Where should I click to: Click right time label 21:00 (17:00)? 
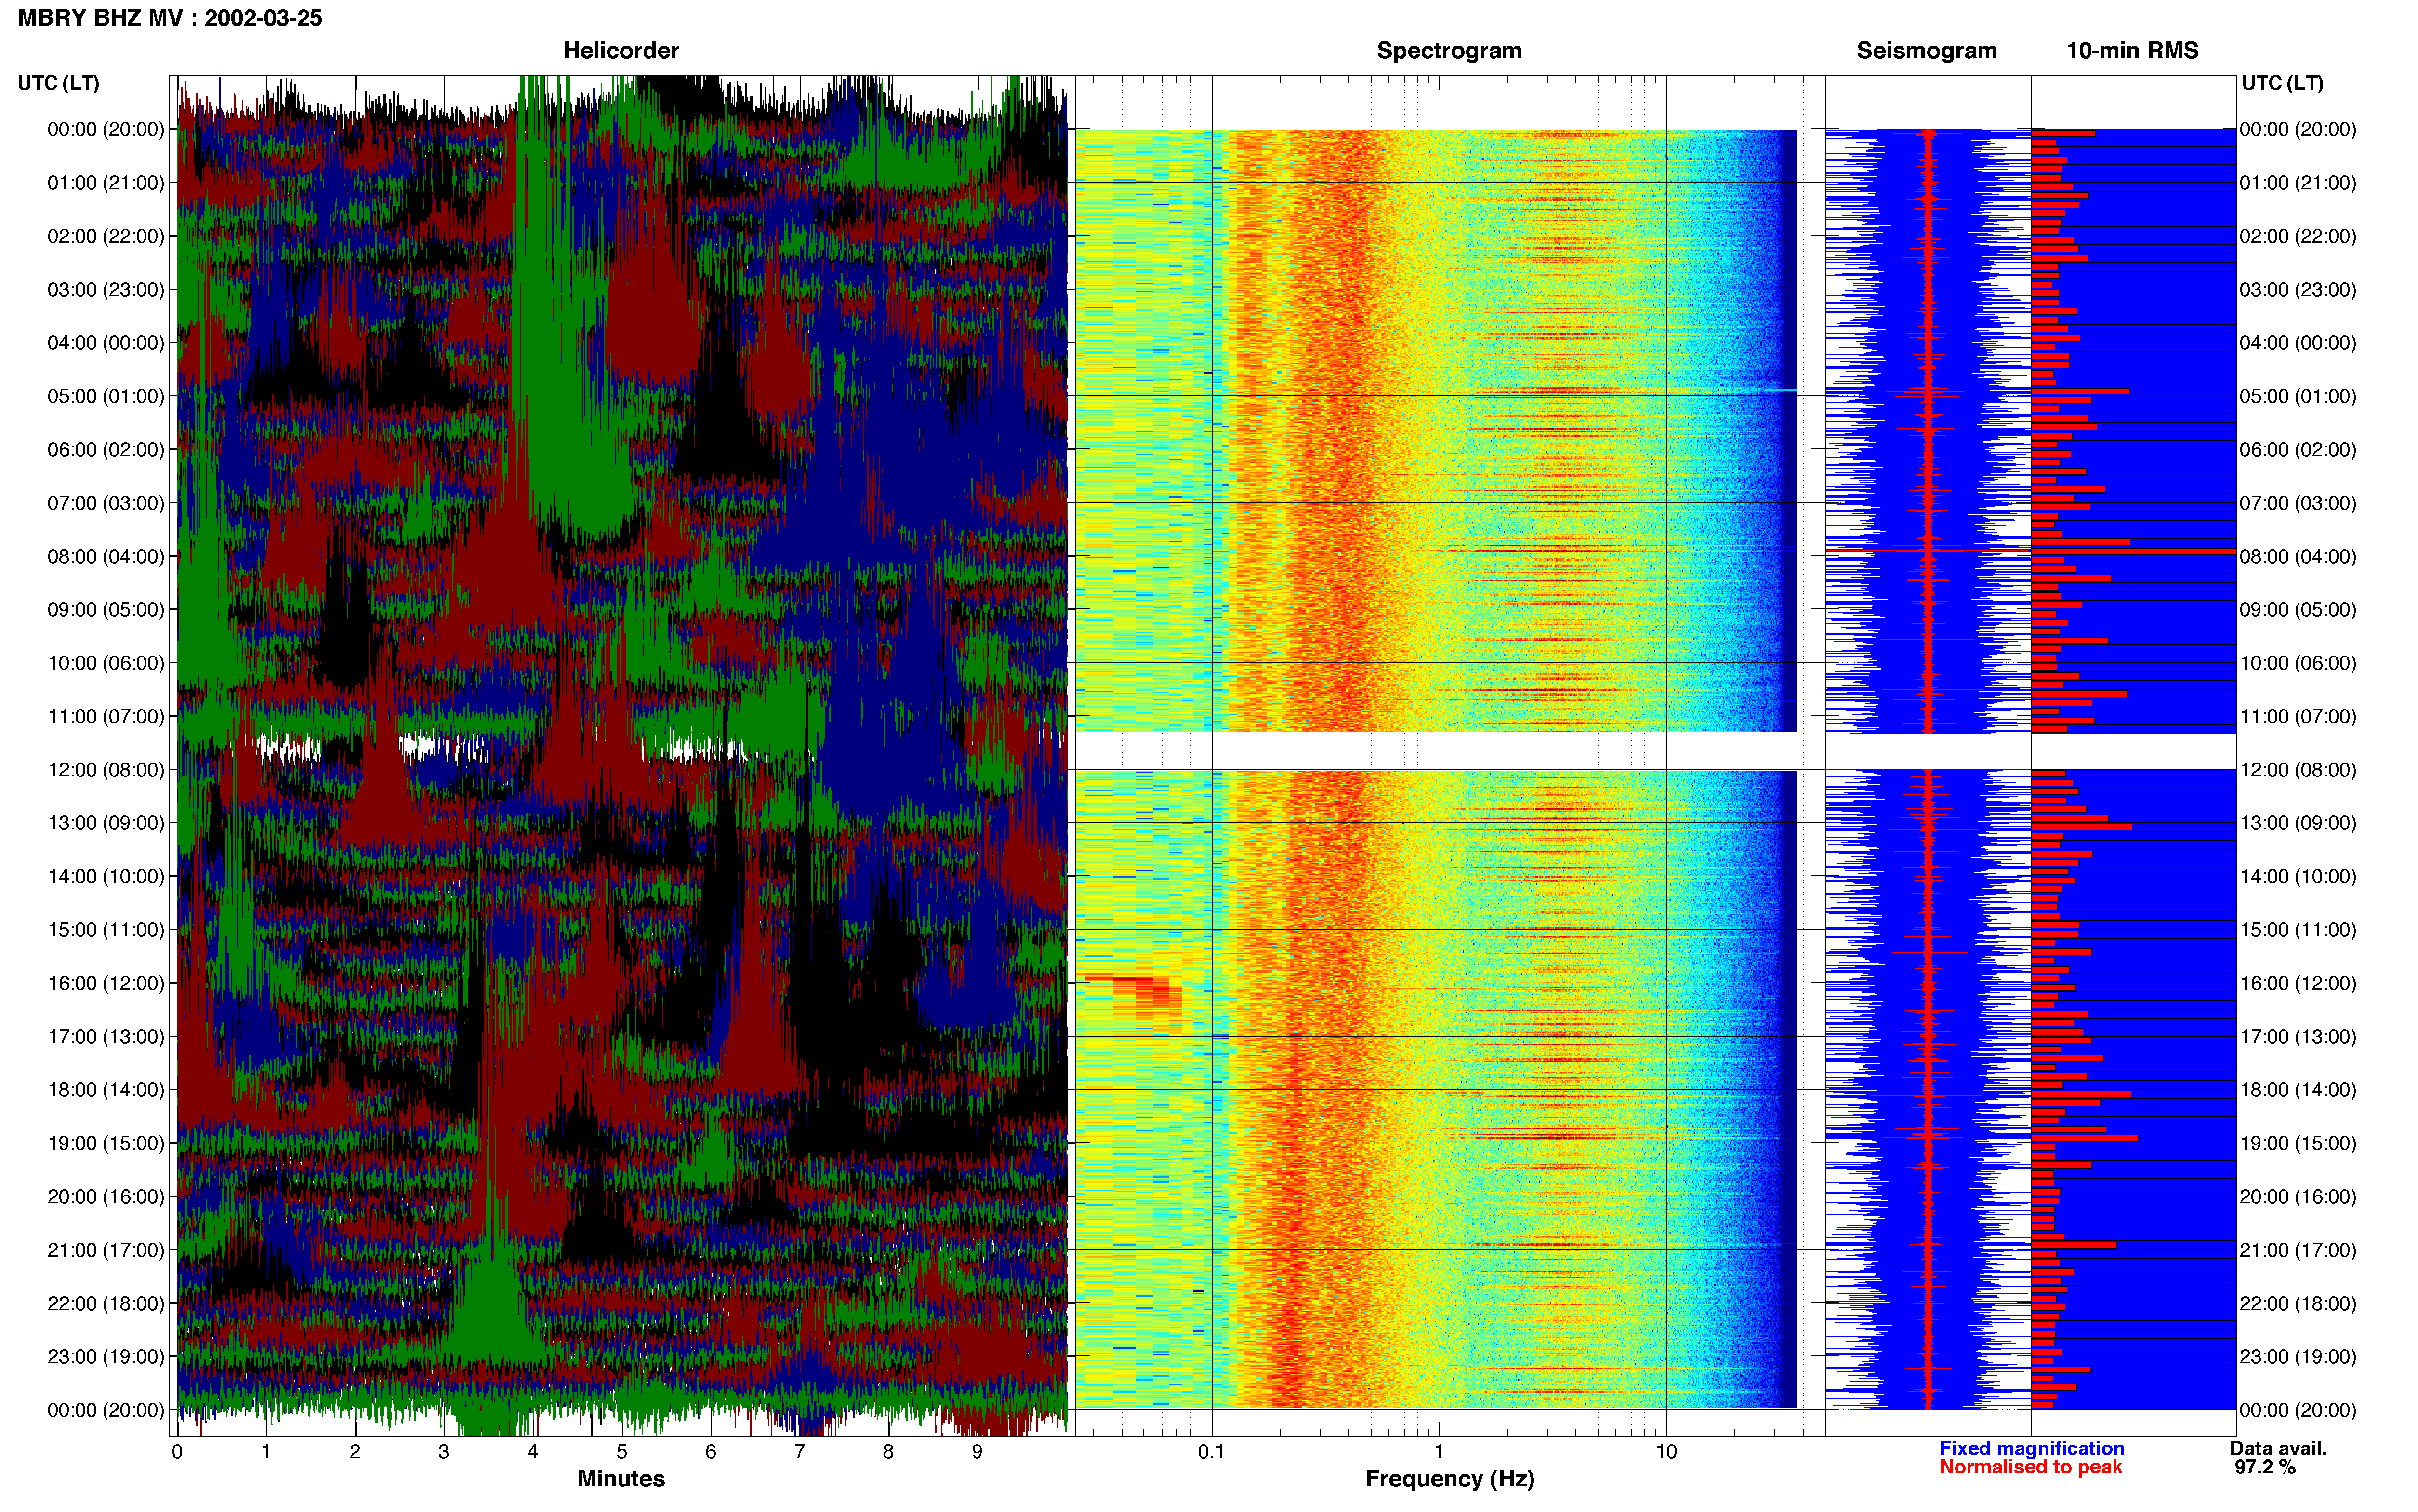click(x=2298, y=1250)
